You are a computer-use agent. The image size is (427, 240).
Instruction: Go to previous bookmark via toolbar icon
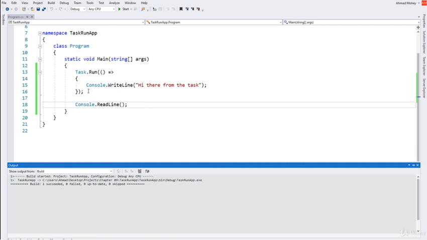[x=187, y=9]
